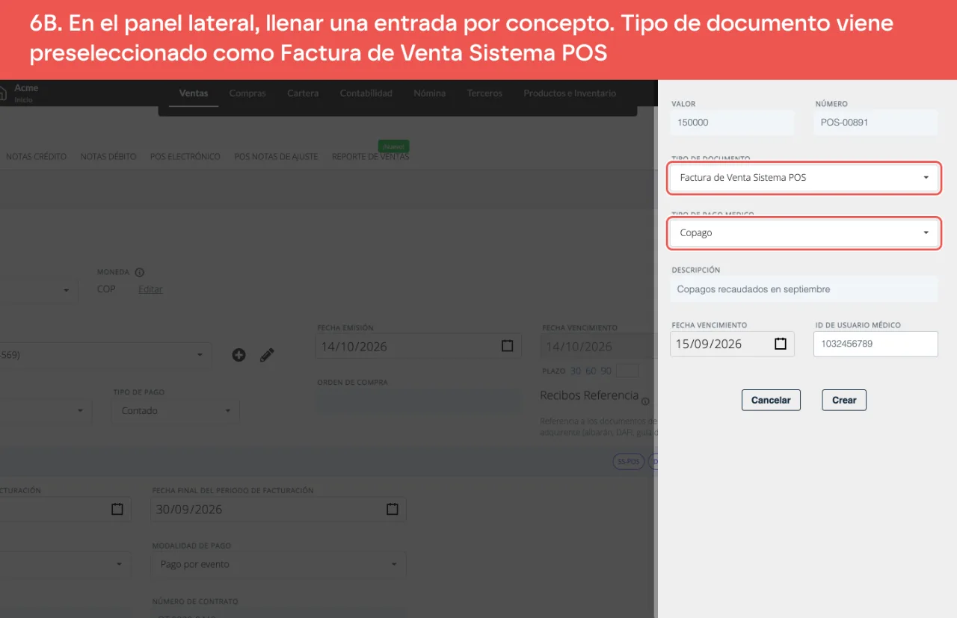Switch to the Ventas menu
Viewport: 957px width, 618px height.
194,93
